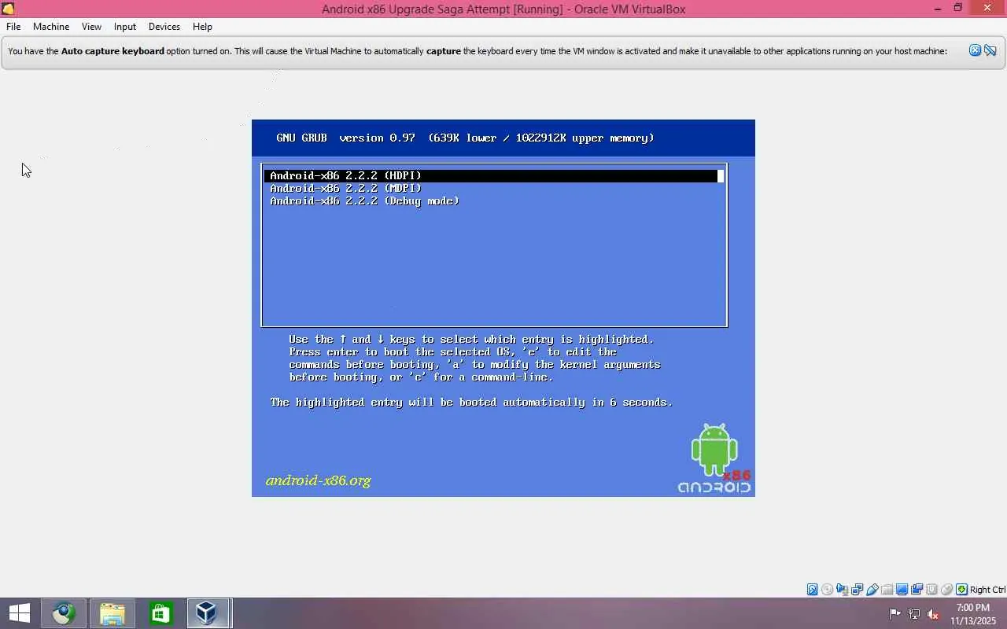Open the Machine menu

point(51,27)
